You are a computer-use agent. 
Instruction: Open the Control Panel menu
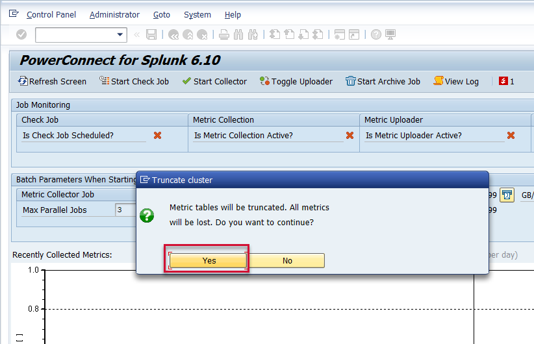pos(51,14)
